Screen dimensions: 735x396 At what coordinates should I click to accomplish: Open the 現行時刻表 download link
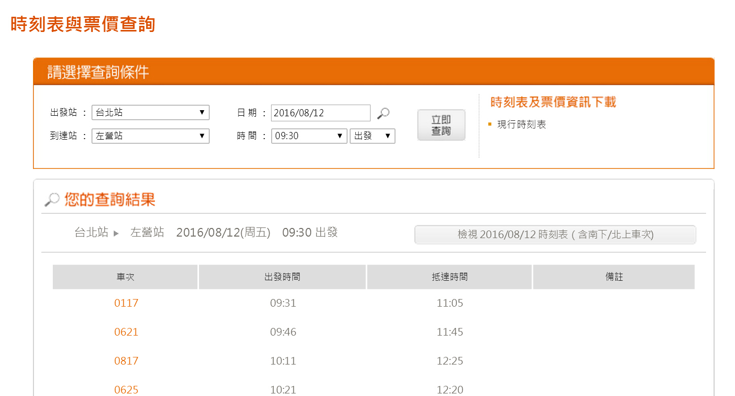[x=521, y=124]
